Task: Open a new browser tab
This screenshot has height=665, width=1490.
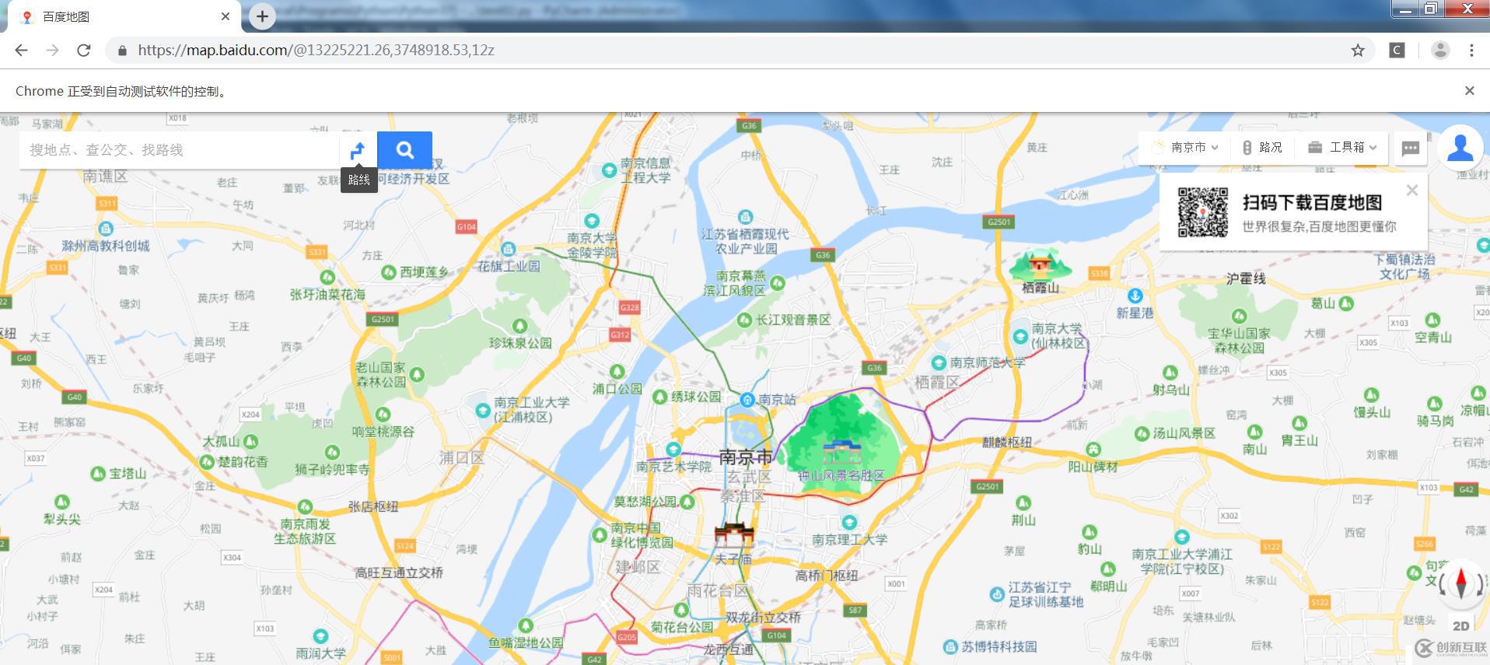Action: (x=262, y=16)
